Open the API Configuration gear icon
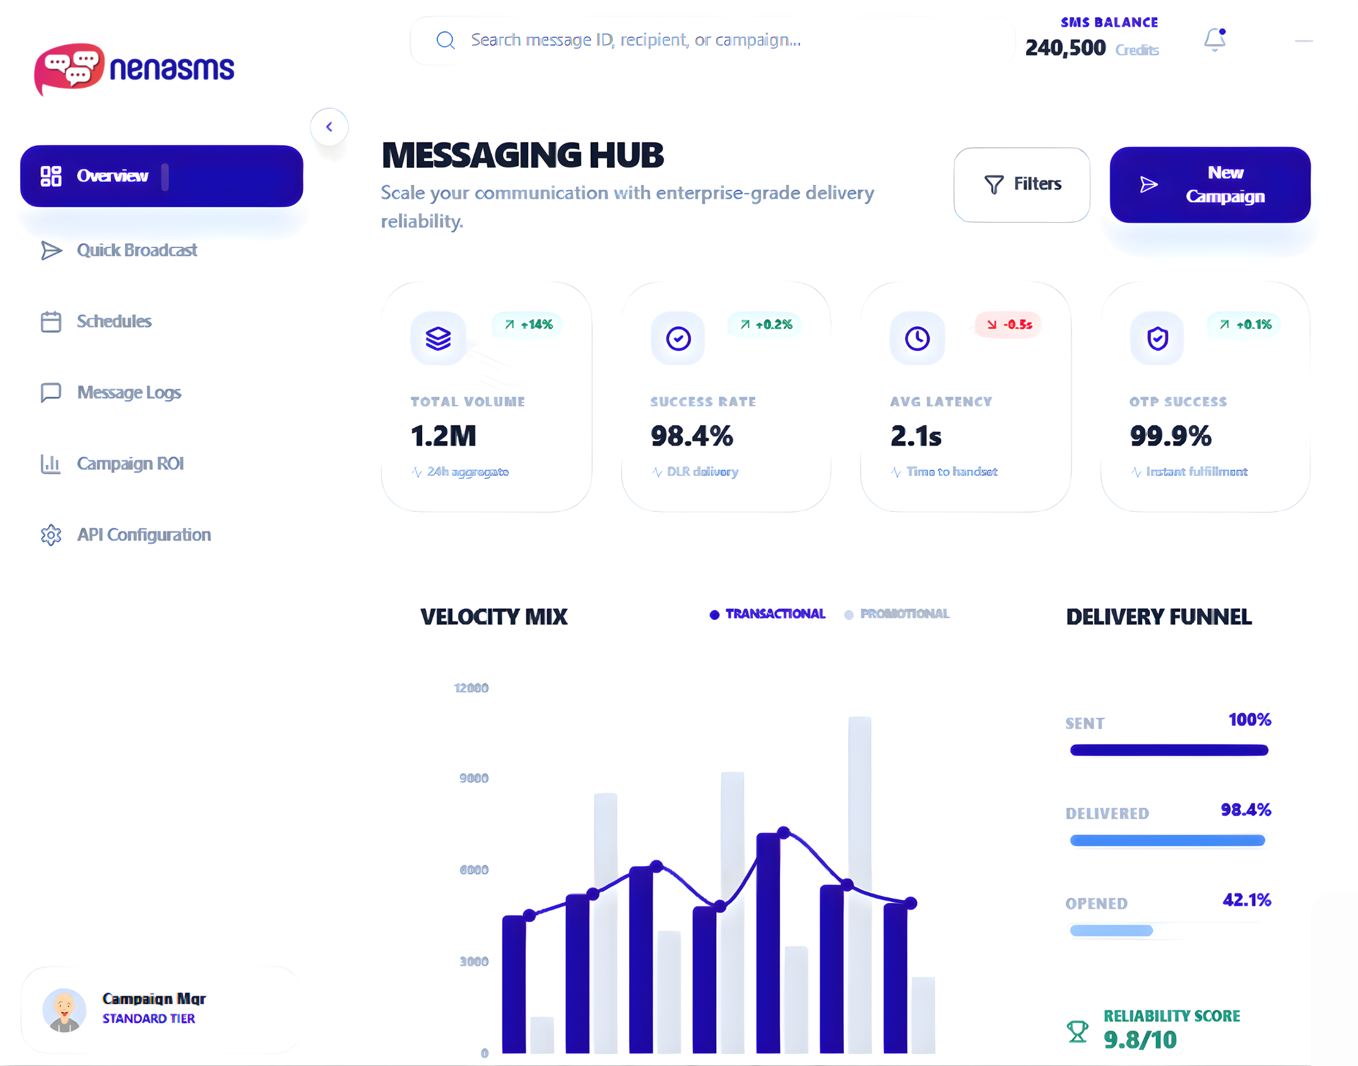This screenshot has width=1358, height=1066. [51, 535]
